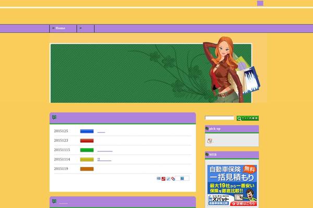Open the link in the 20151114 row
This screenshot has height=208, width=313.
tap(104, 160)
